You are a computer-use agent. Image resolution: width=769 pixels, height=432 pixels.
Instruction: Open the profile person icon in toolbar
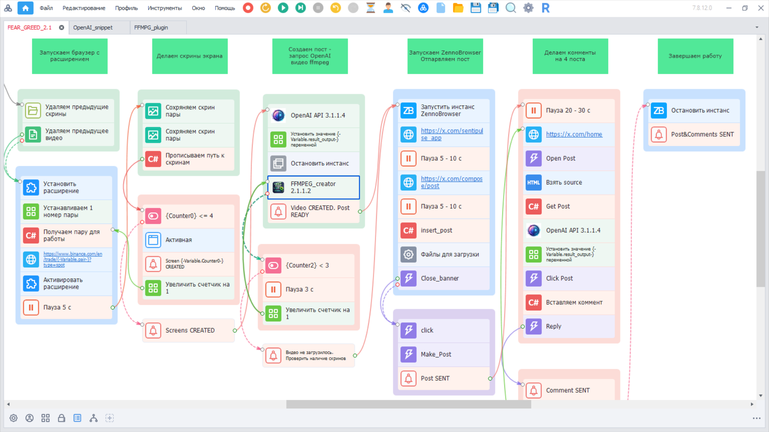tap(388, 8)
